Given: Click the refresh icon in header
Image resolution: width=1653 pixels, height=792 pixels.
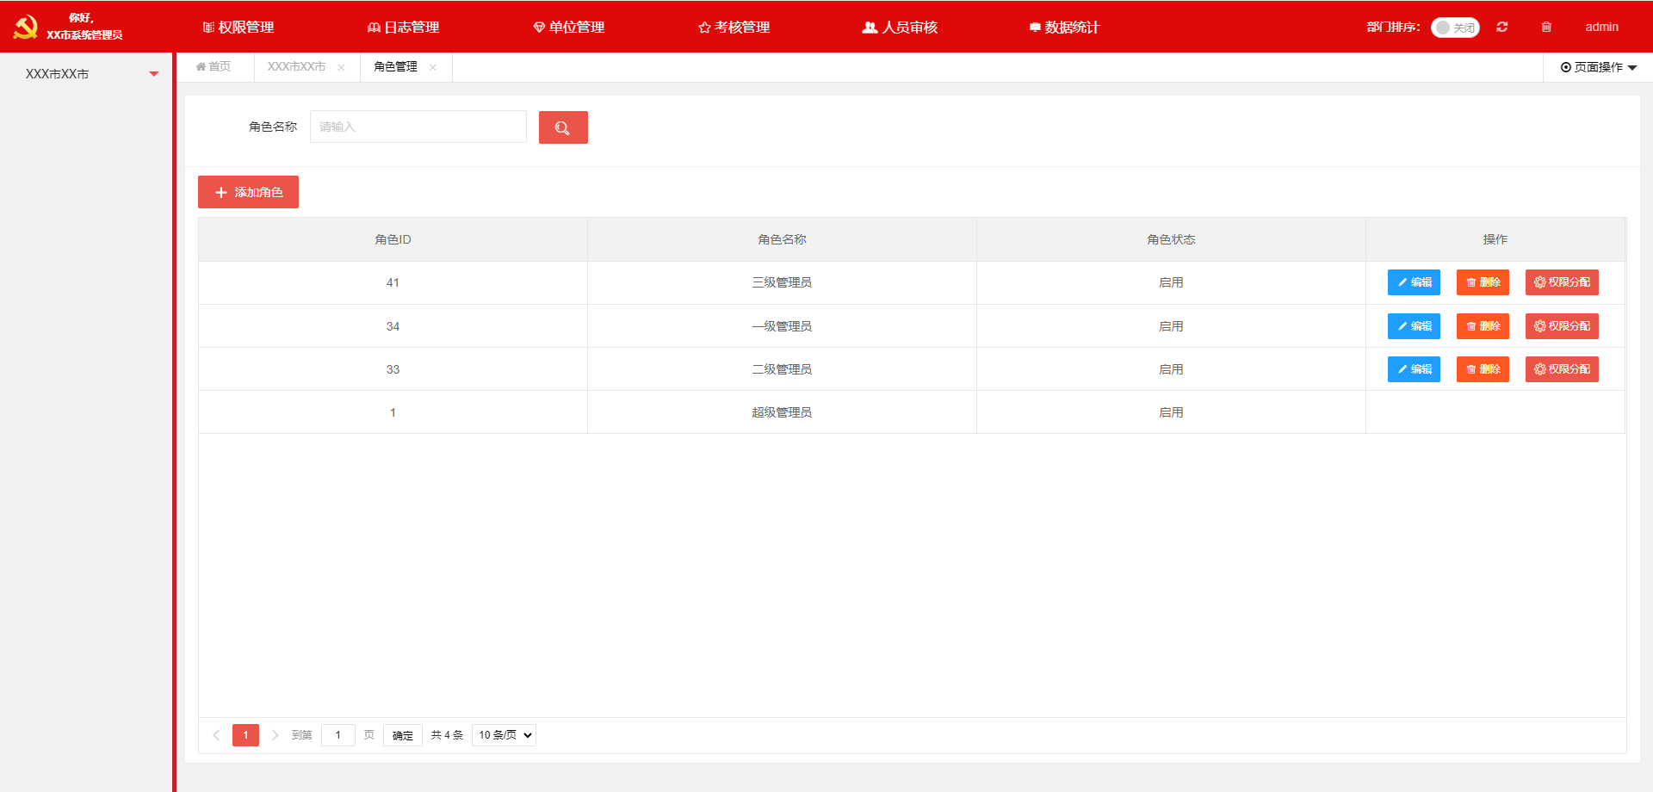Looking at the screenshot, I should coord(1502,27).
